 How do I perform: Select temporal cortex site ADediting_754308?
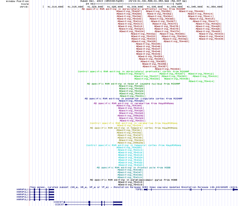130,138
